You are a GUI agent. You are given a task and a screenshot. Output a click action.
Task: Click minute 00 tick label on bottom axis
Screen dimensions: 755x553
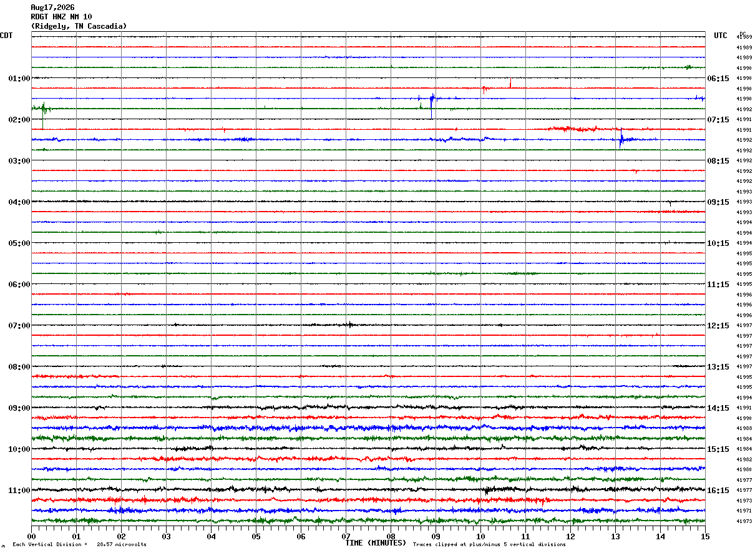tap(31, 536)
